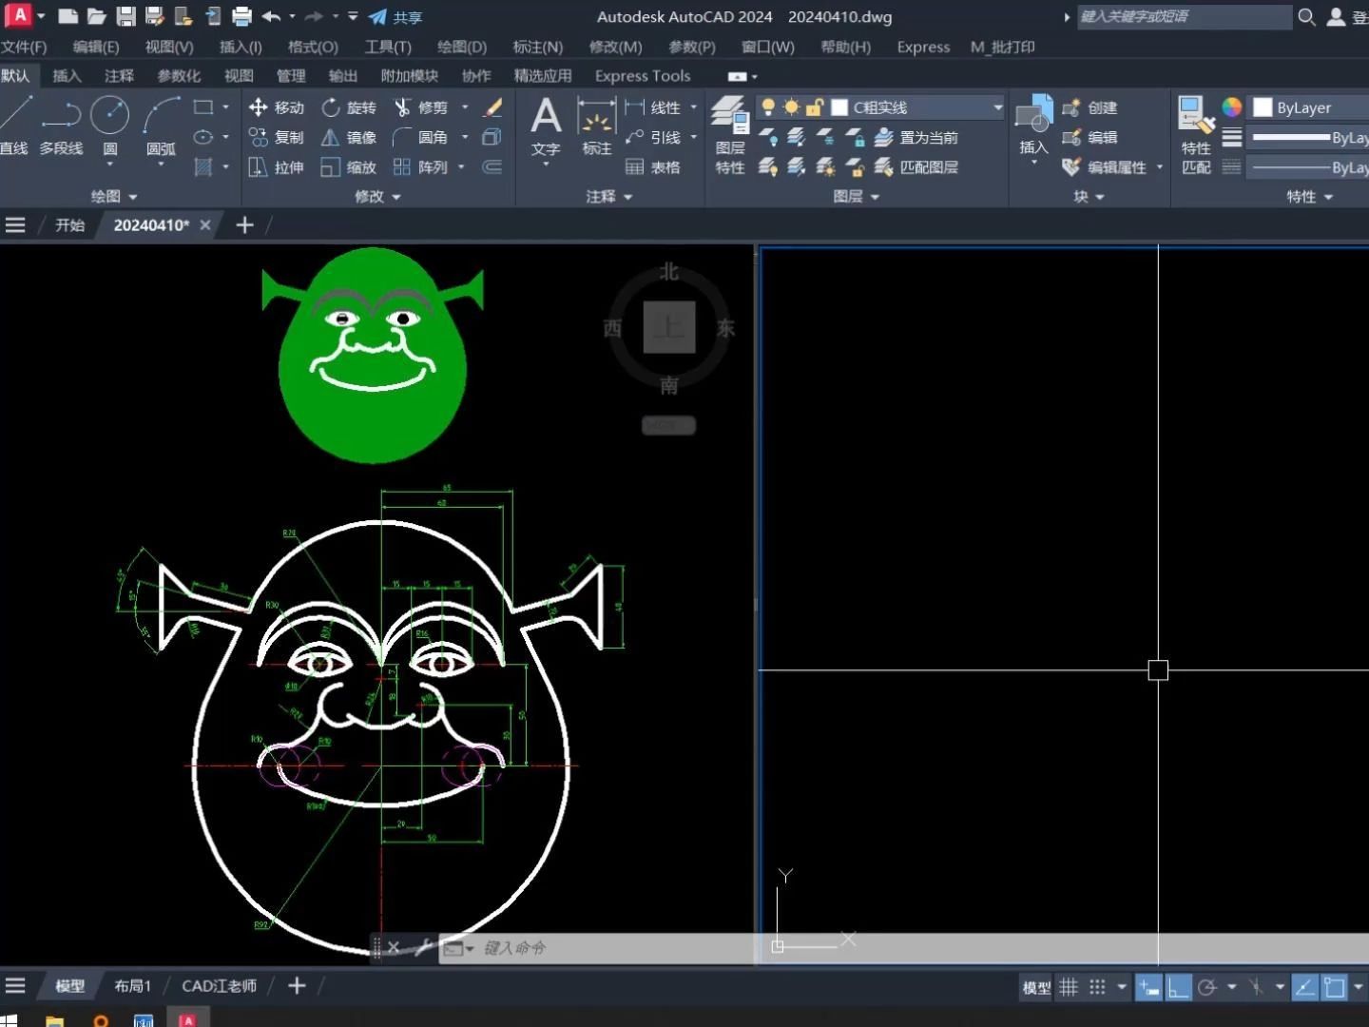
Task: Click 匹配图层 match layer button
Action: coord(916,166)
